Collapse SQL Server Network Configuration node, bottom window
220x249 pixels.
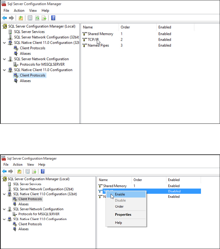(x=4, y=209)
